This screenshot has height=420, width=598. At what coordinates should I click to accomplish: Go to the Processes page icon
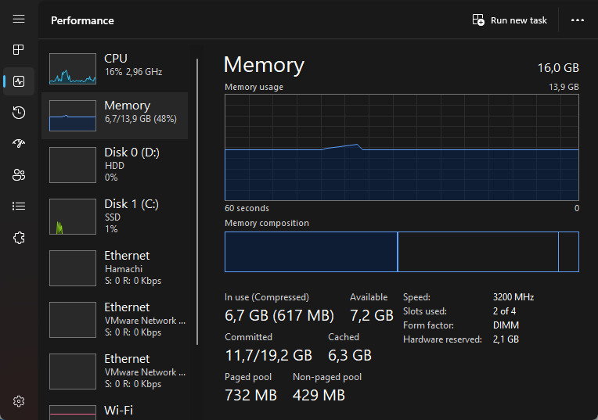click(19, 50)
